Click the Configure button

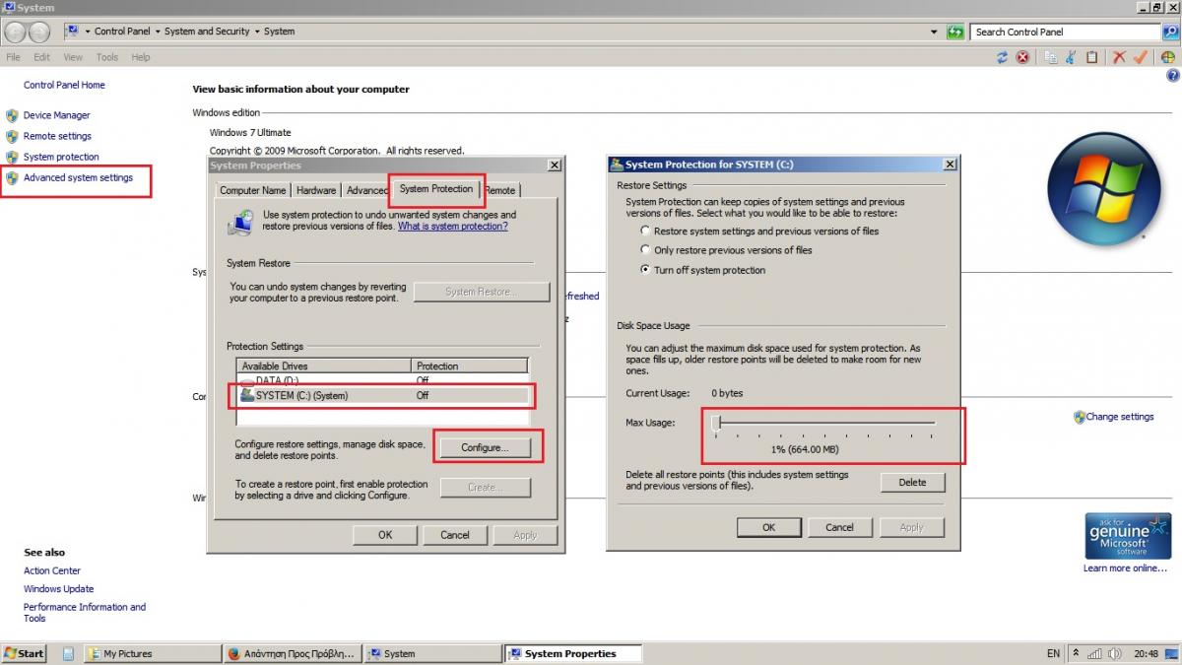click(486, 447)
